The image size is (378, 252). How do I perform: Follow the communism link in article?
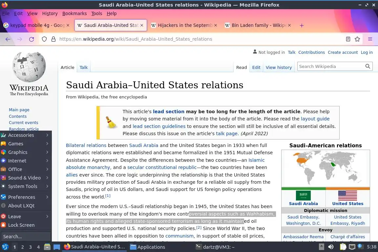pos(179,236)
